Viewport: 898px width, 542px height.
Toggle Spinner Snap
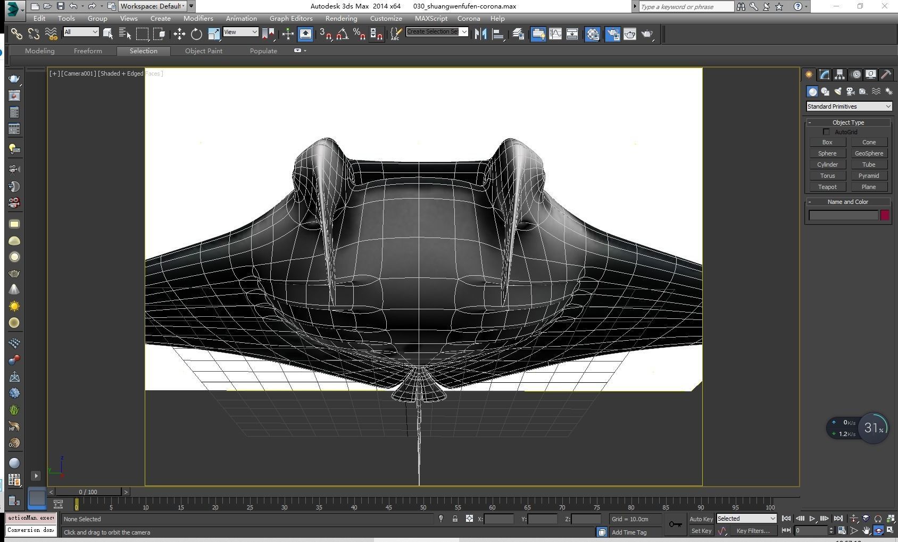click(x=376, y=34)
